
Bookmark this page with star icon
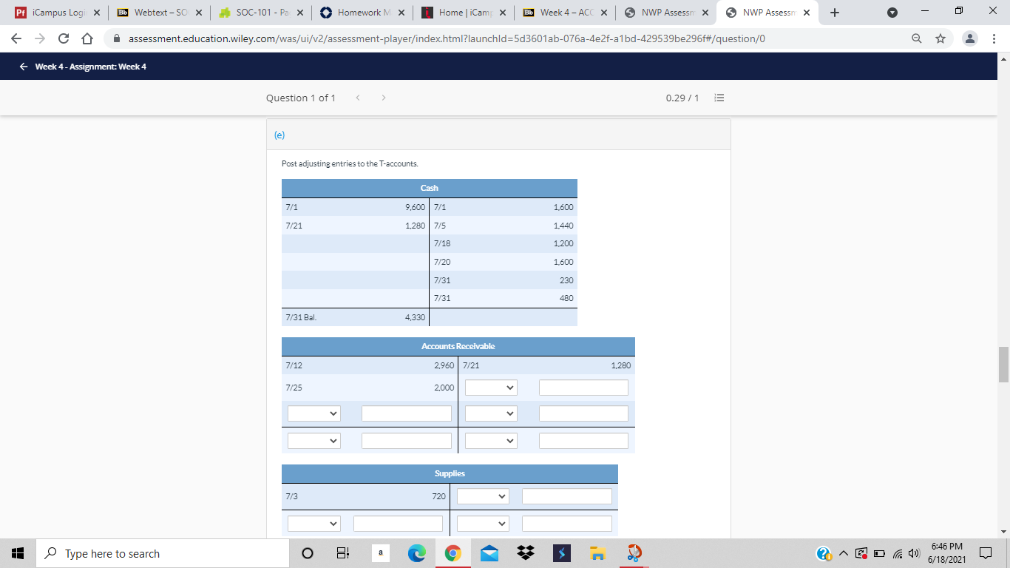pos(940,39)
